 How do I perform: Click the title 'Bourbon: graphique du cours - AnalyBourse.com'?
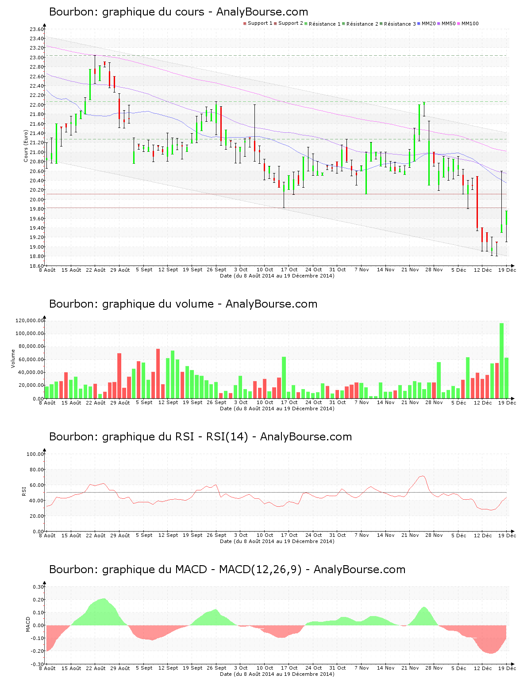click(178, 12)
